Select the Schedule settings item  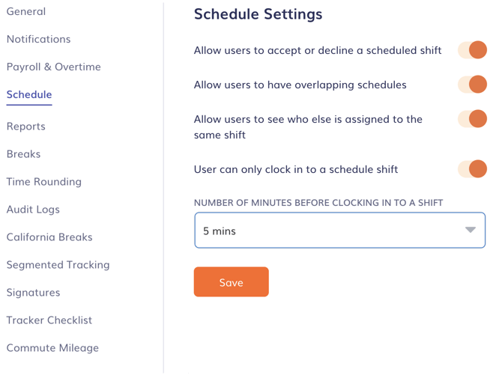[29, 94]
